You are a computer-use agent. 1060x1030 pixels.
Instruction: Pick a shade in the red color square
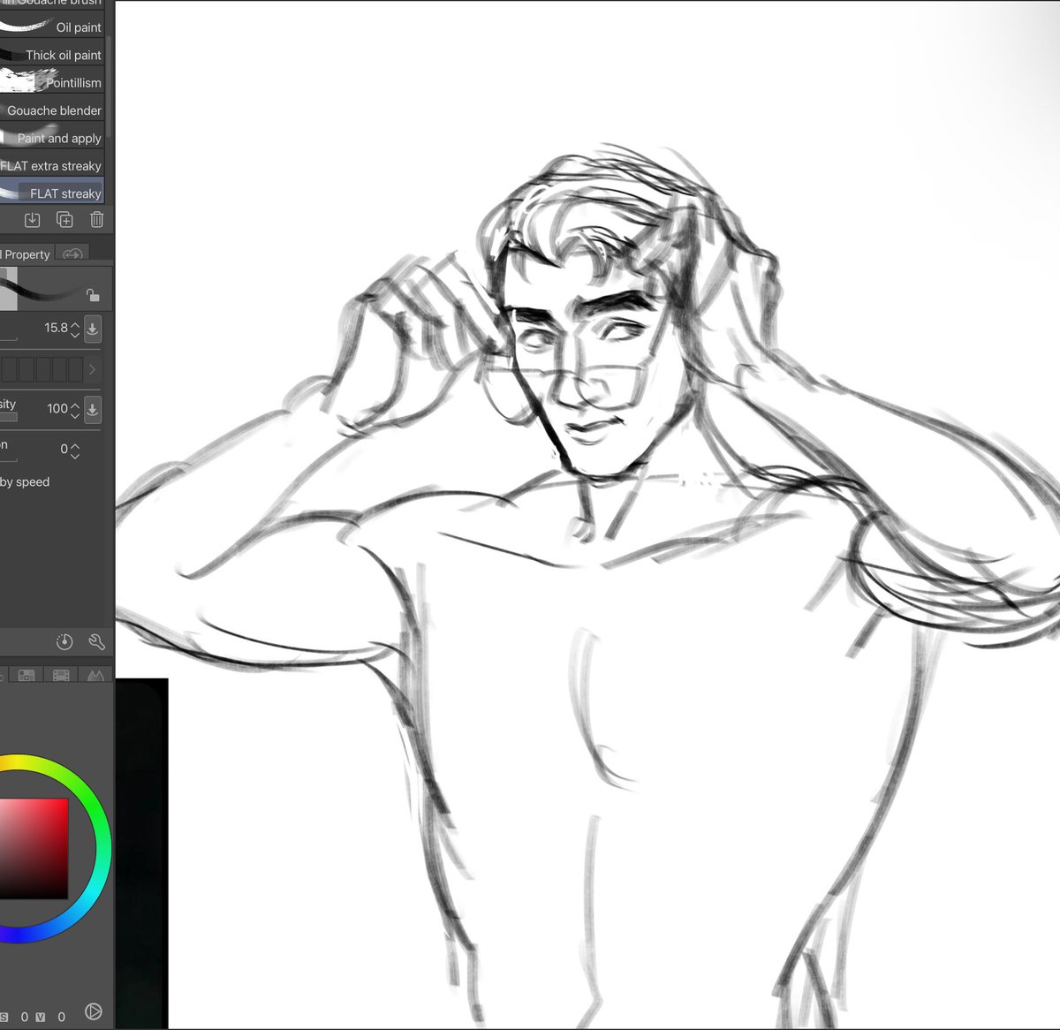point(34,849)
